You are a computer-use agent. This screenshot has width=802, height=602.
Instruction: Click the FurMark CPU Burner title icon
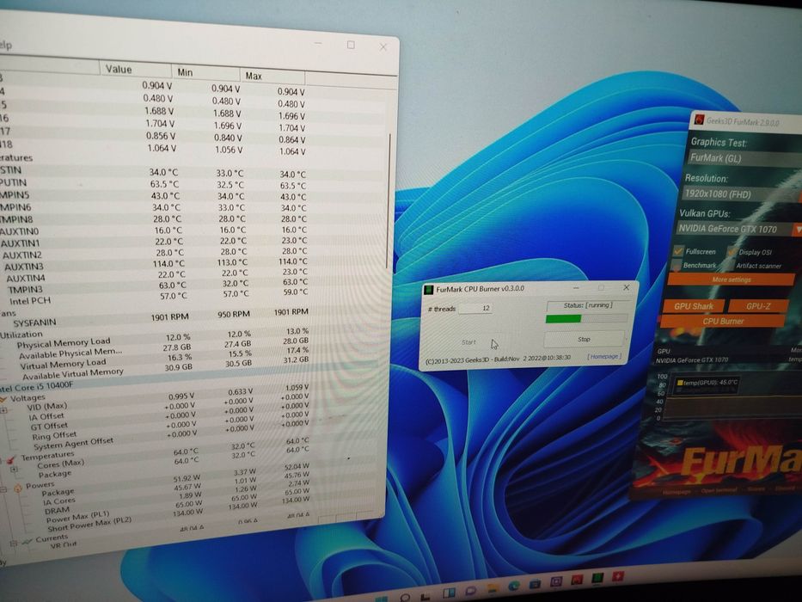pyautogui.click(x=428, y=291)
